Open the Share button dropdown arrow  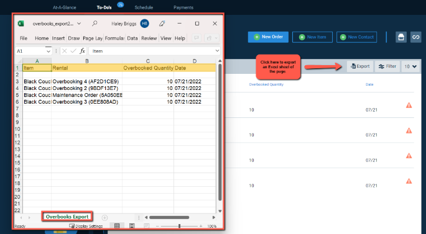pos(216,38)
